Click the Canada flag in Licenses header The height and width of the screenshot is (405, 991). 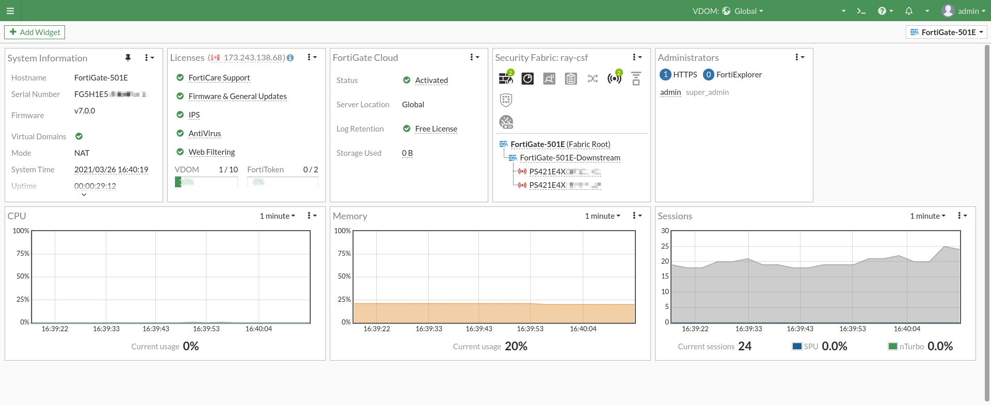(215, 58)
